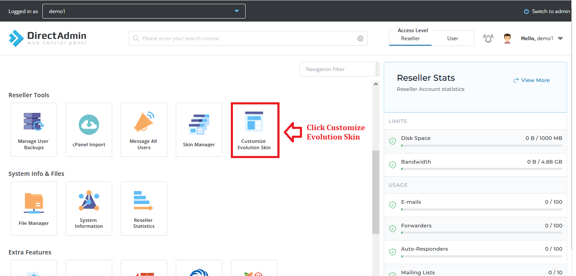Select the Reseller access level tab
Viewport: 576px width, 276px height.
coord(410,38)
